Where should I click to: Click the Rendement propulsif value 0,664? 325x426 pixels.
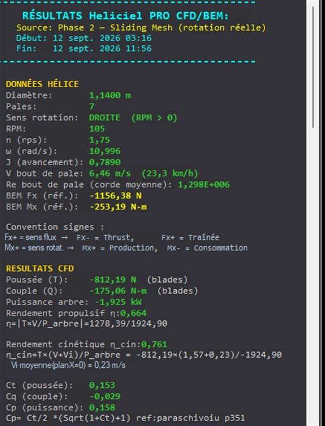pos(133,313)
